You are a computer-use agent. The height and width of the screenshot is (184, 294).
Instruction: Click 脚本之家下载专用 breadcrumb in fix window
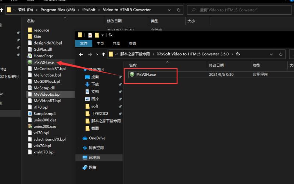135,54
